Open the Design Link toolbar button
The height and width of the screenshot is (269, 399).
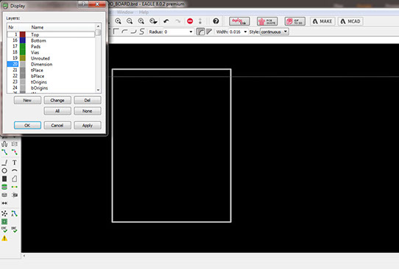[x=239, y=21]
